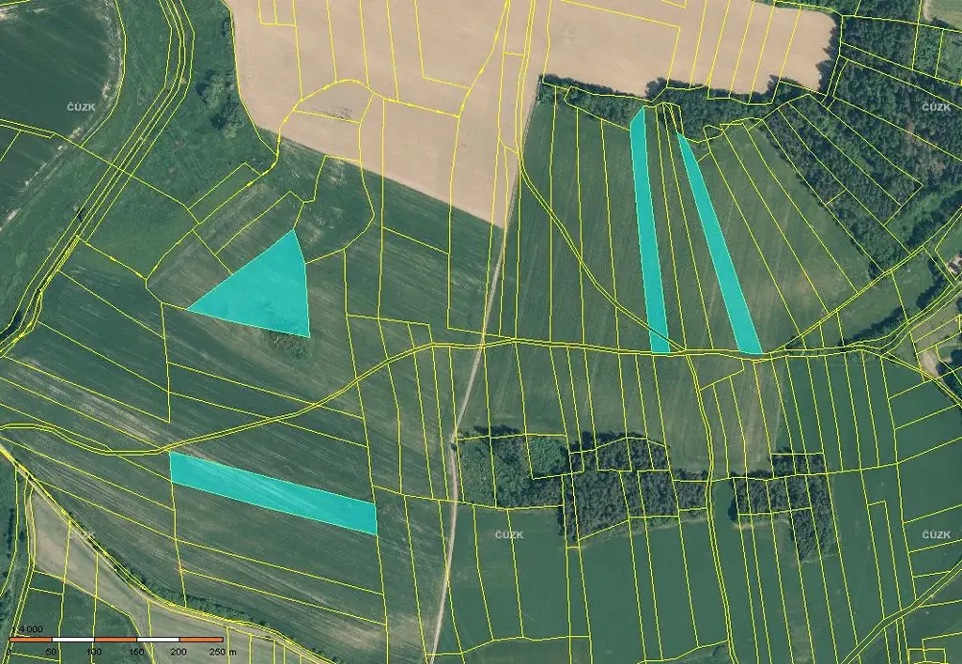Screen dimensions: 962x664
Task: Select the right narrow cyan strip parcel
Action: [720, 246]
